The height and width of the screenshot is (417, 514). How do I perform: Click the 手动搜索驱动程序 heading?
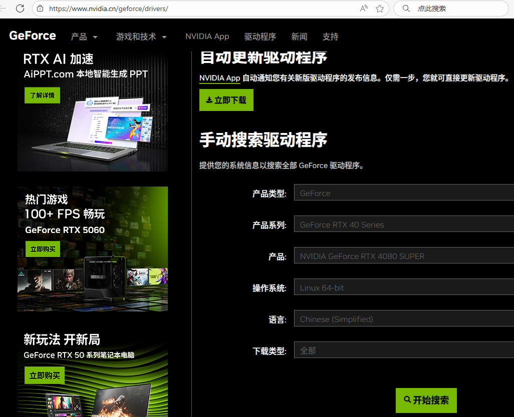(x=263, y=140)
